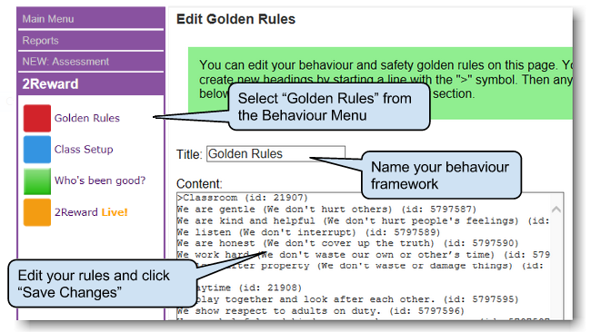
Task: Click the 'We listen' rule line
Action: [x=309, y=232]
